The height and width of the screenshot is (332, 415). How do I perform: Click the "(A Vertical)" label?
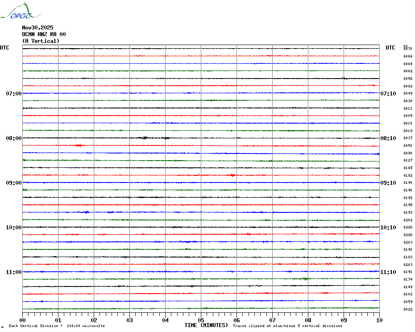point(41,41)
